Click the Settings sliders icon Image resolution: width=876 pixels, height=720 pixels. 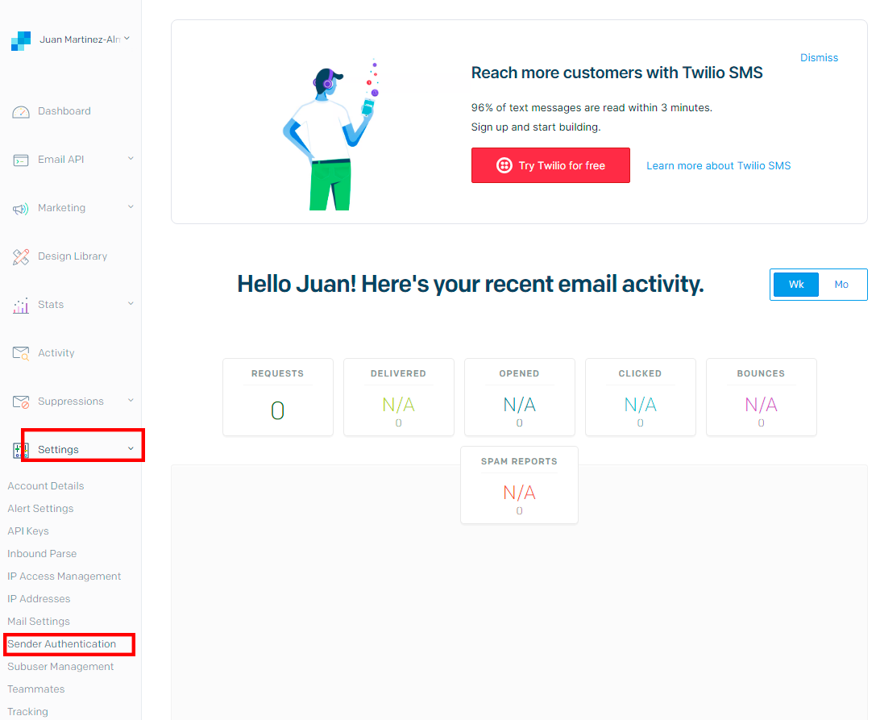click(x=21, y=451)
